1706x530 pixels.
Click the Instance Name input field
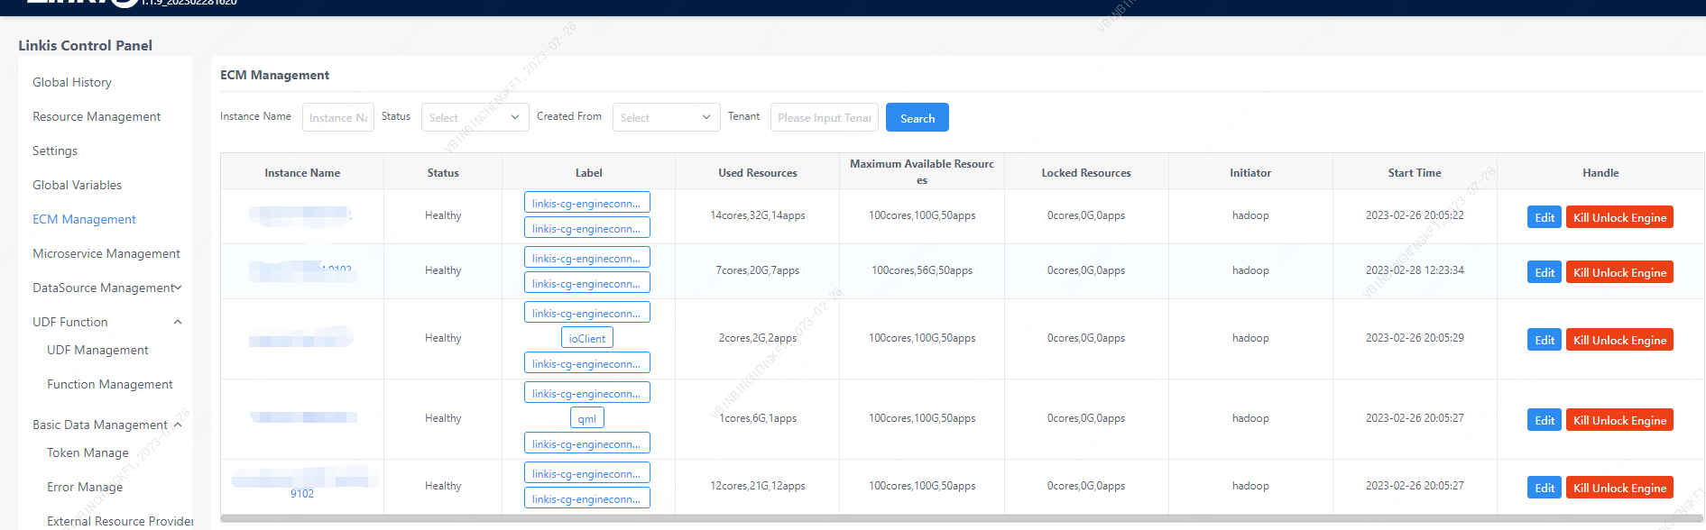[337, 118]
